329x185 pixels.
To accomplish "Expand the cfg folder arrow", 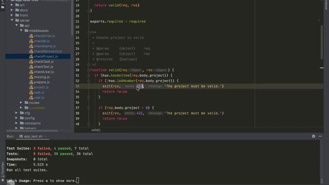I will [x=16, y=113].
